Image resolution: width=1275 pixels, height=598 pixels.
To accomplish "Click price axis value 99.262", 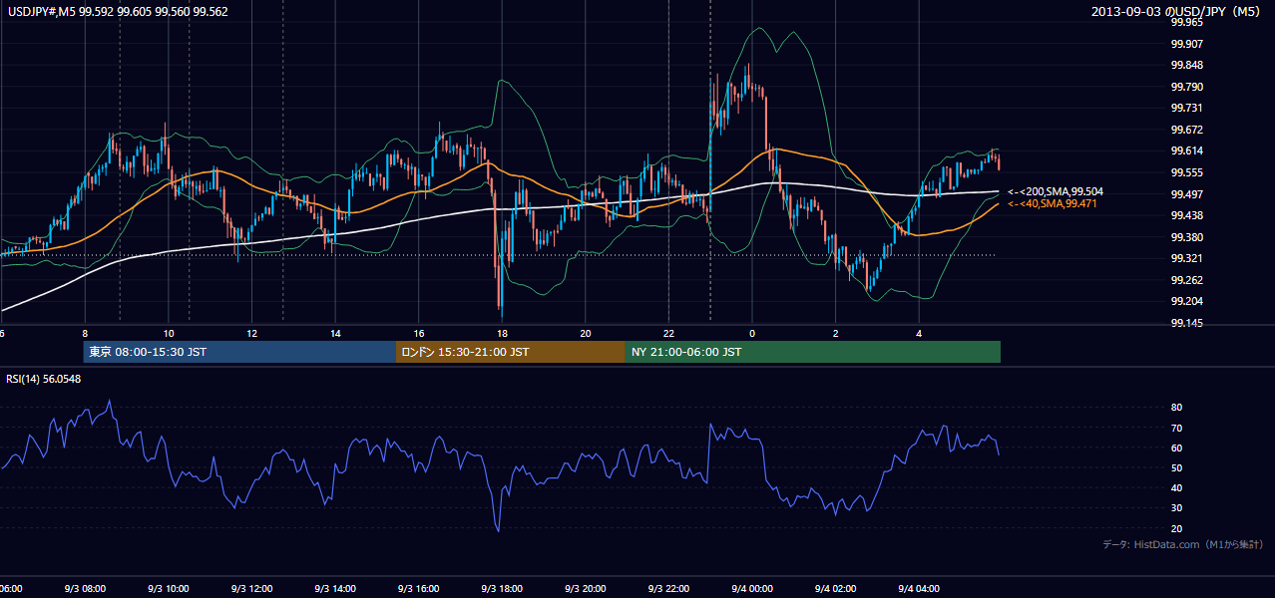I will click(1186, 280).
